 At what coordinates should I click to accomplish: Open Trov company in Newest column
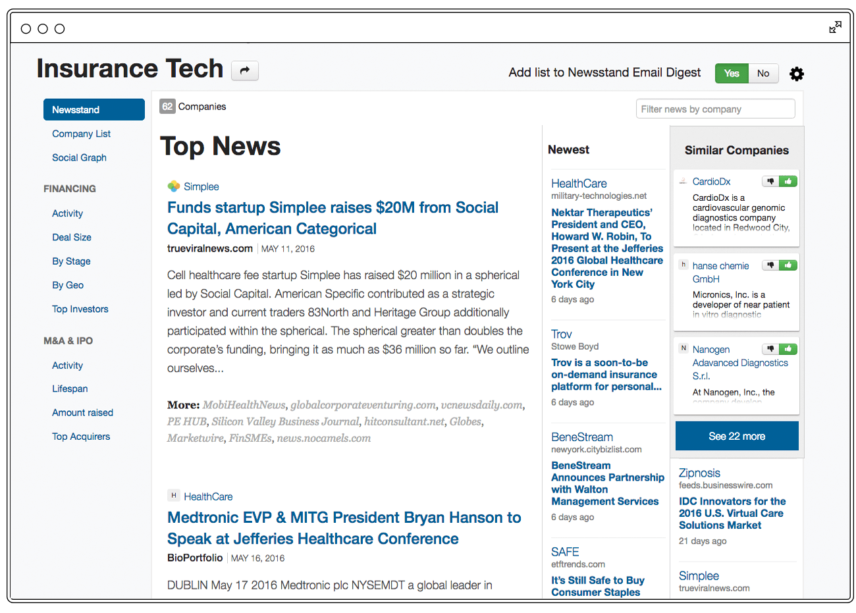point(562,334)
